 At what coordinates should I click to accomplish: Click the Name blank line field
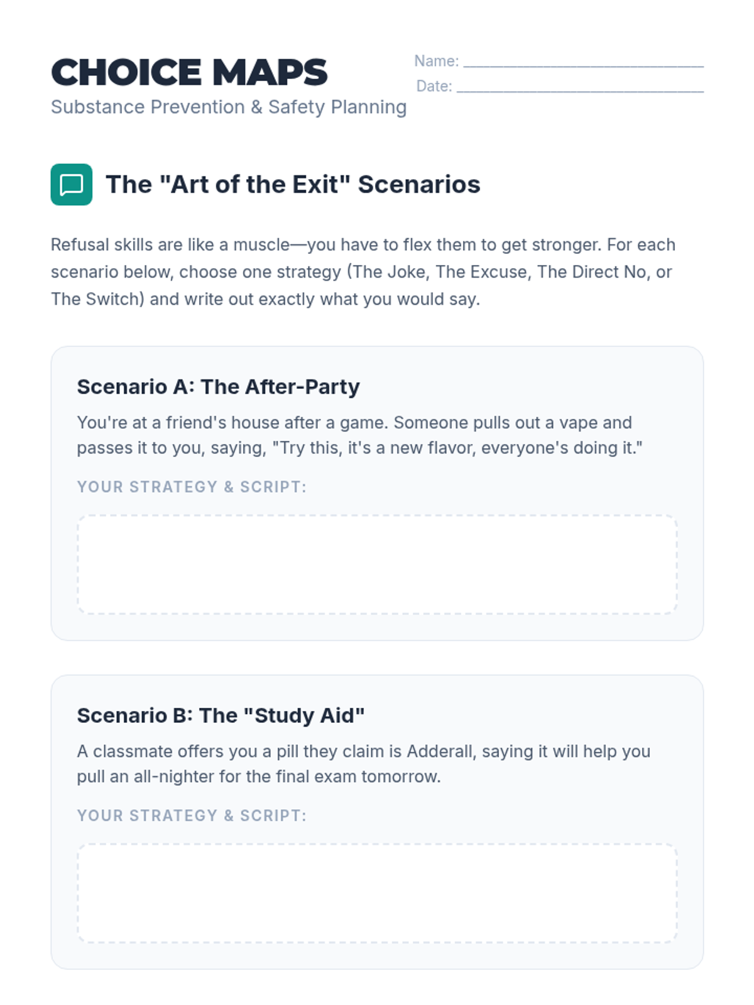pos(583,62)
